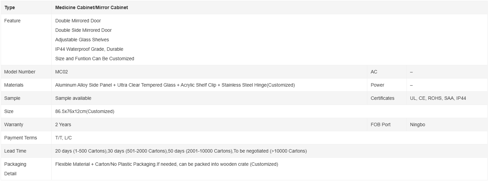Select the MC02 model number value
This screenshot has height=181, width=488.
coord(62,72)
